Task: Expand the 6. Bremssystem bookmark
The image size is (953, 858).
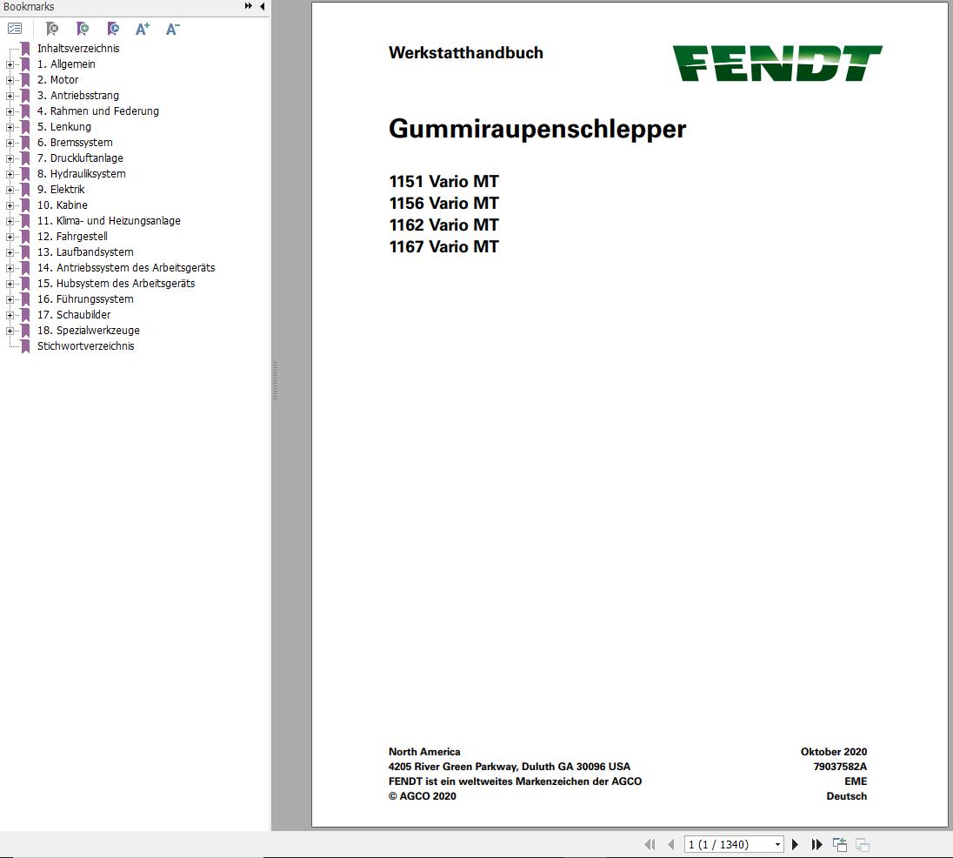Action: click(10, 143)
